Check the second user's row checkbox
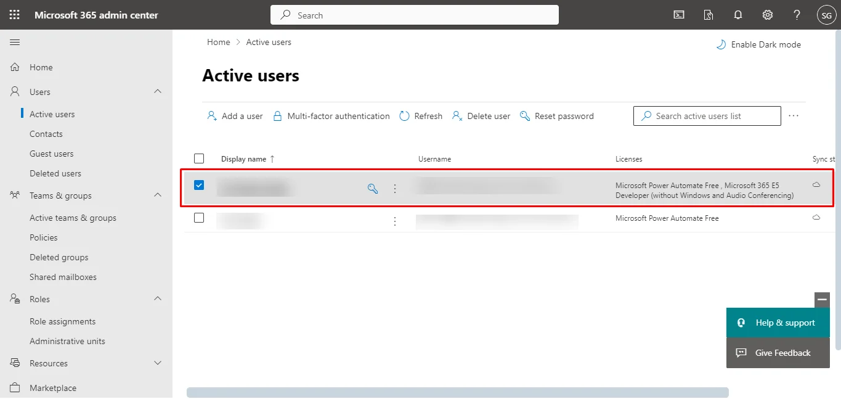The height and width of the screenshot is (399, 841). click(x=199, y=218)
